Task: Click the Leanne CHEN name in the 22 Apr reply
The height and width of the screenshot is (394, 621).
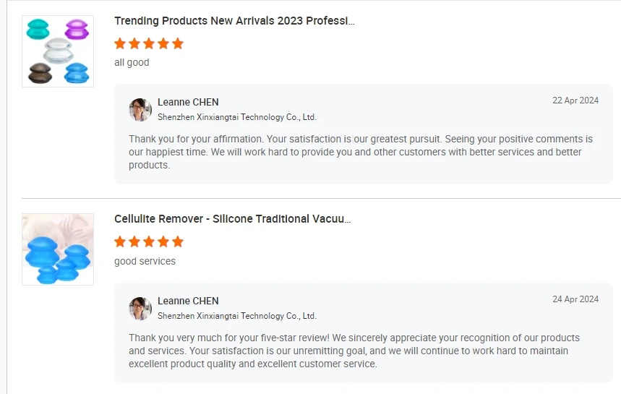Action: click(188, 102)
